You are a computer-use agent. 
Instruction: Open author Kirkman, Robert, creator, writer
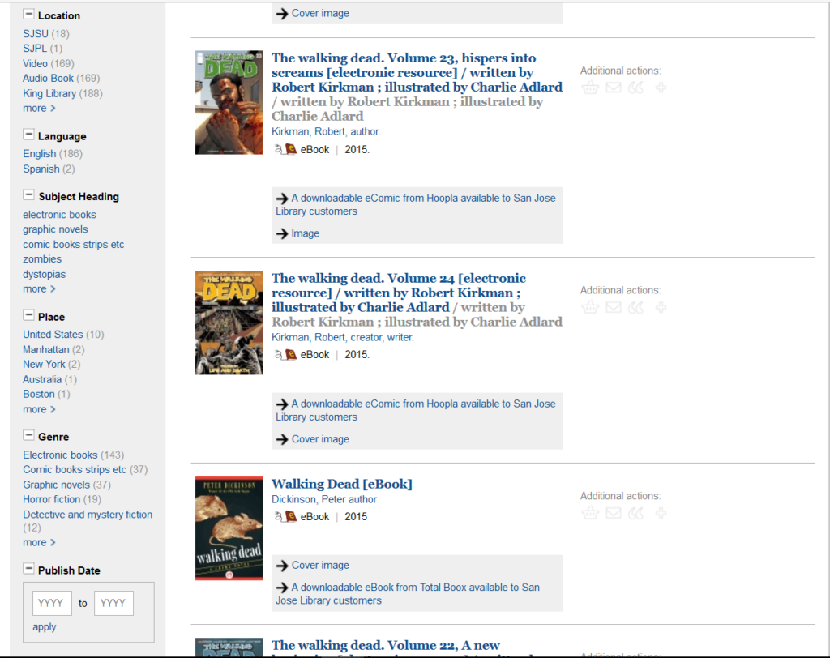(343, 337)
